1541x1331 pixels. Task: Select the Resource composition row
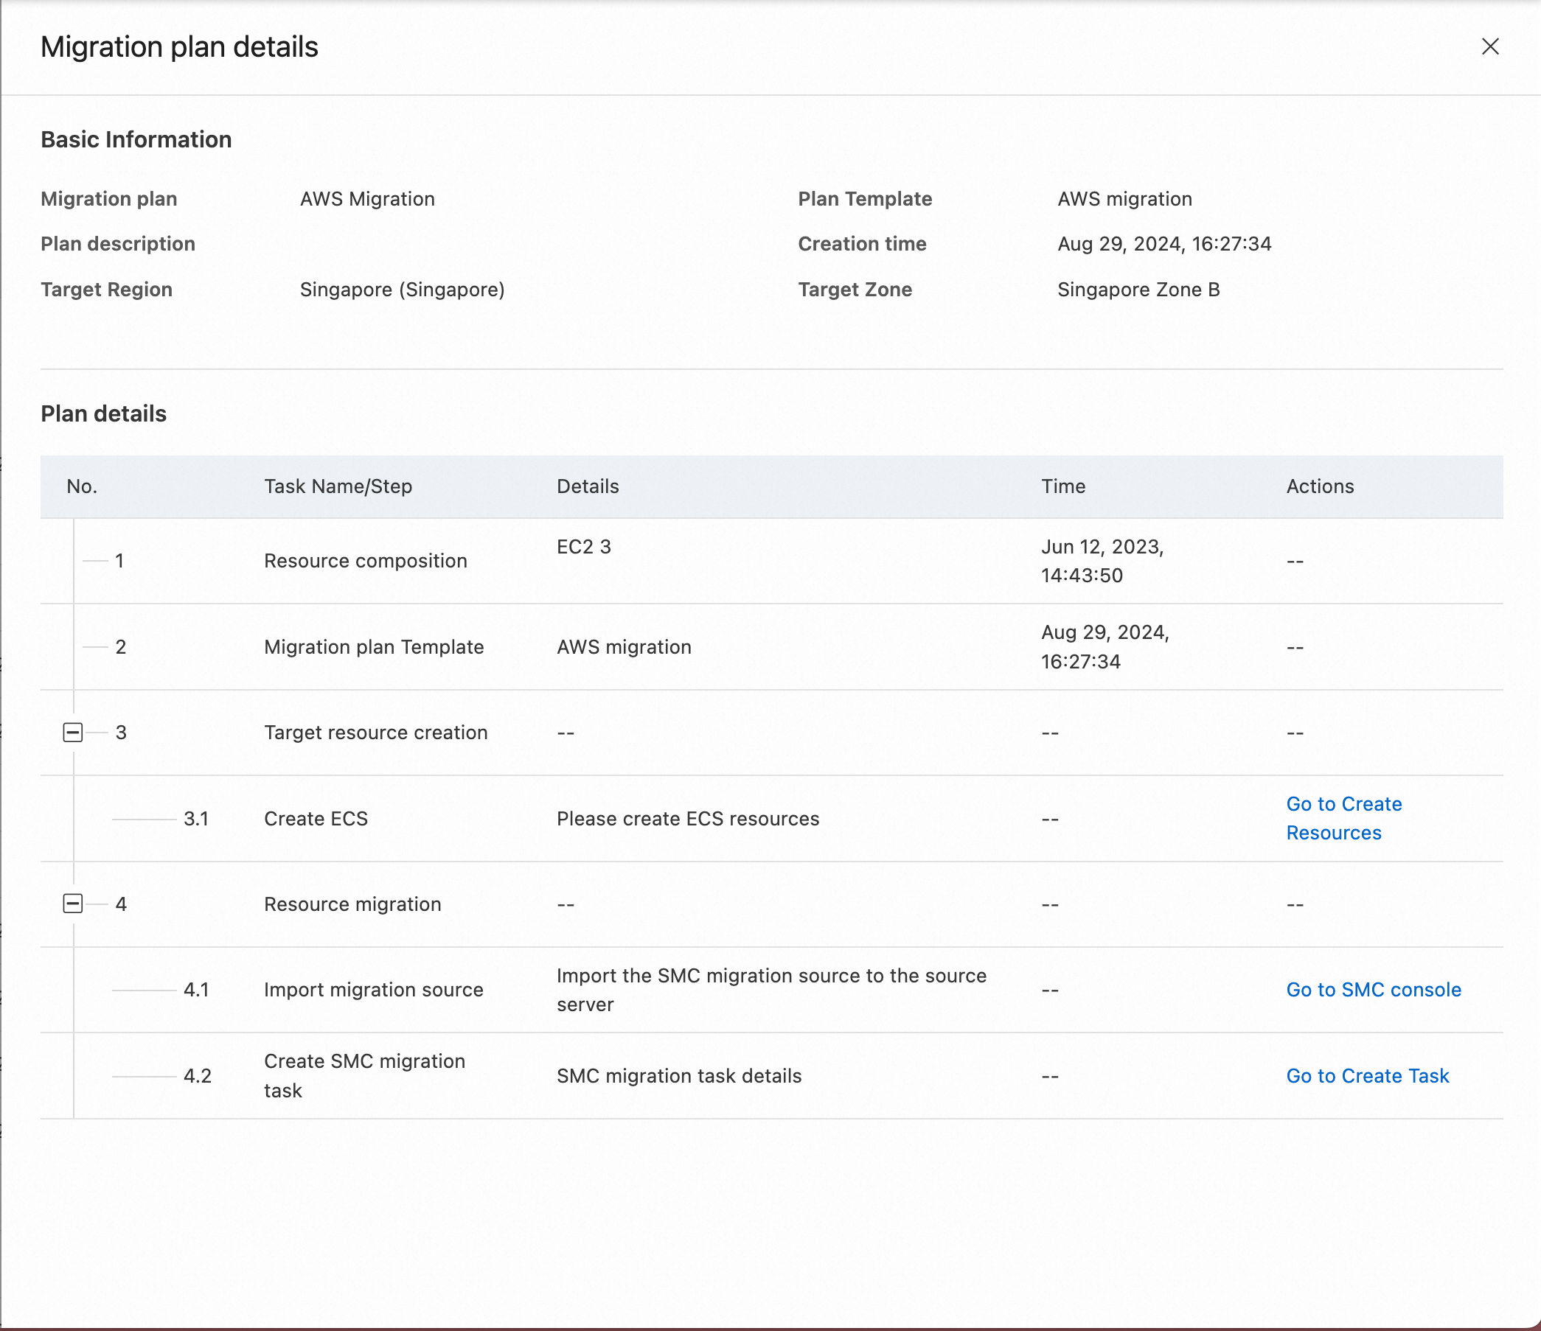pyautogui.click(x=365, y=561)
